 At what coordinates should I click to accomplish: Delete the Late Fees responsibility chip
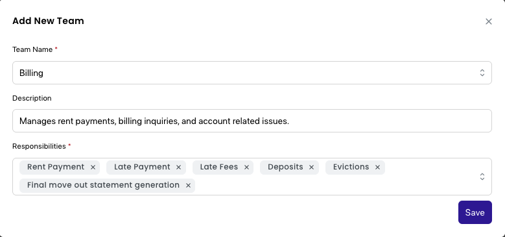[246, 168]
